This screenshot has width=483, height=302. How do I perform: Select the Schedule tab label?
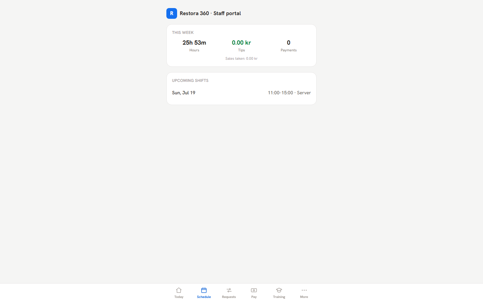point(204,297)
